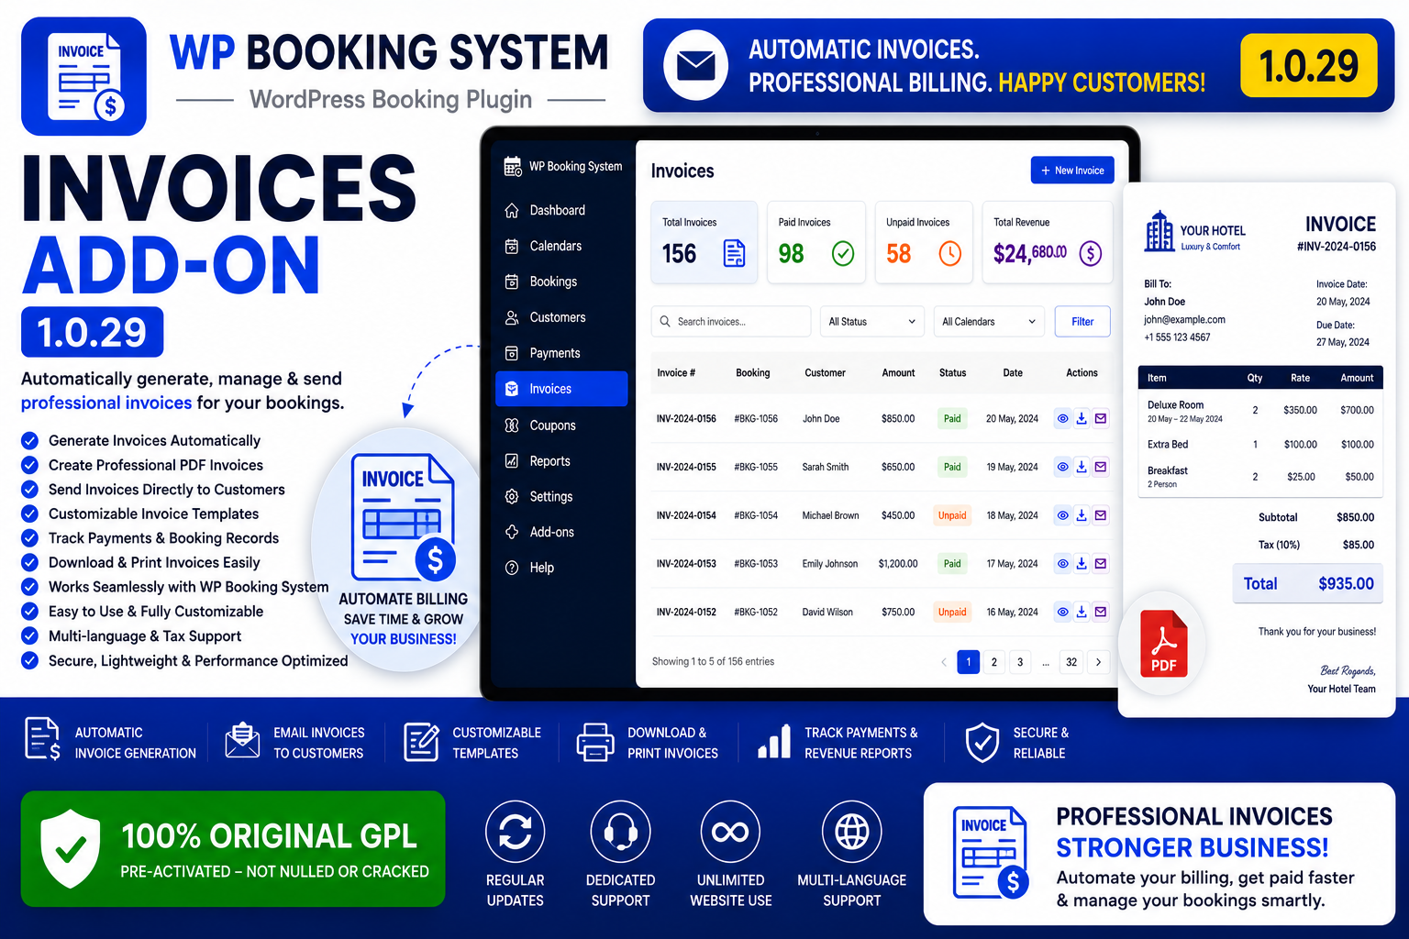Select pagination page 1
Screen dimensions: 1409x939
[969, 662]
